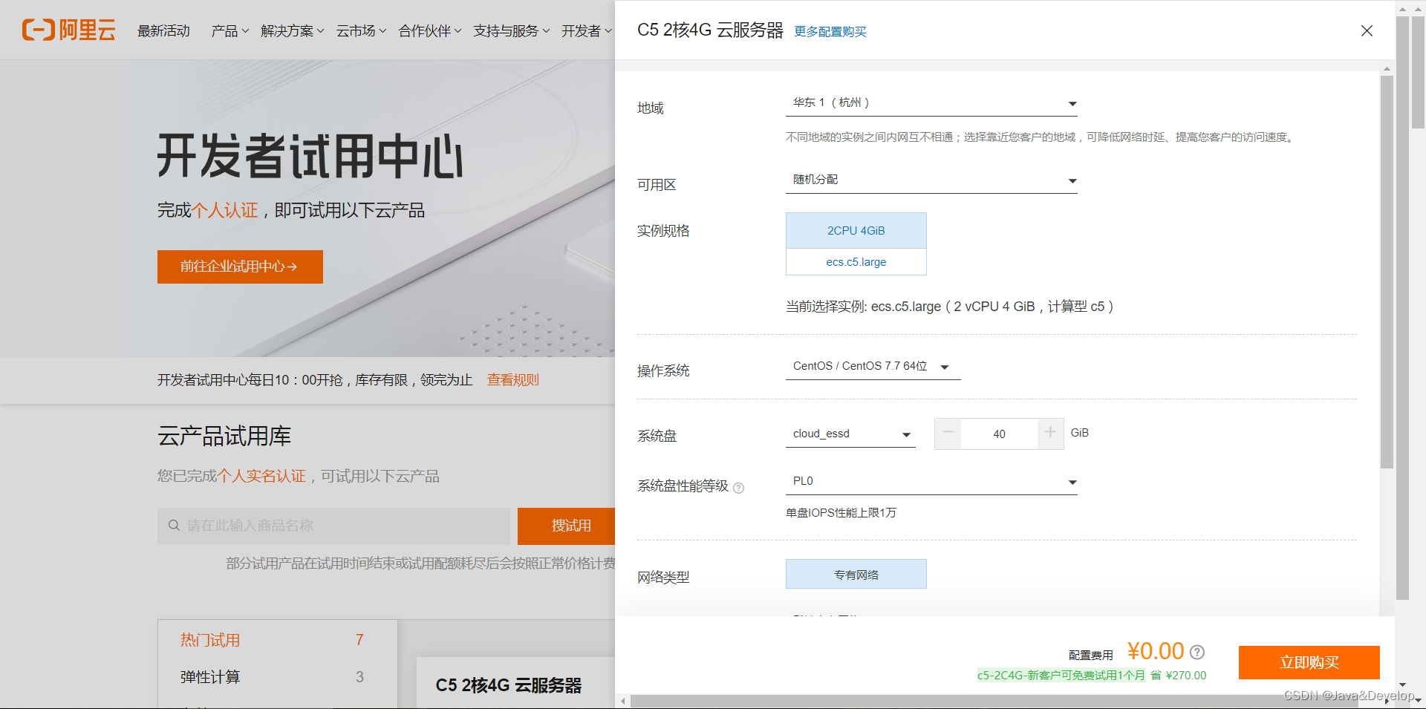Click the search magnifier icon
The width and height of the screenshot is (1426, 709).
[x=174, y=526]
